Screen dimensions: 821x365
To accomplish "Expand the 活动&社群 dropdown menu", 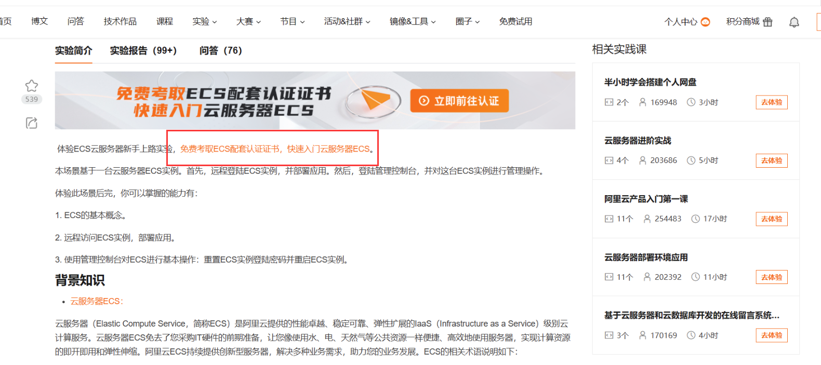I will [347, 21].
